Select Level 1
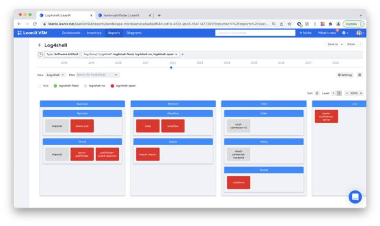The height and width of the screenshot is (226, 380). coord(333,93)
